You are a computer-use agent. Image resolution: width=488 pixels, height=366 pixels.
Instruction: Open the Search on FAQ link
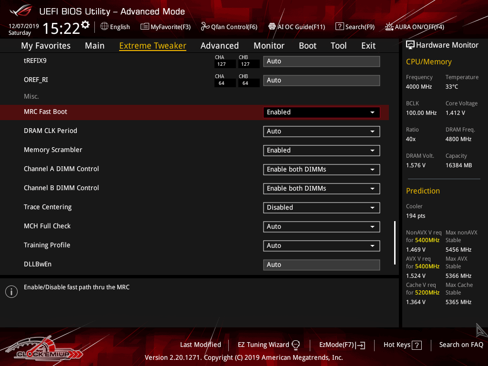tap(461, 345)
